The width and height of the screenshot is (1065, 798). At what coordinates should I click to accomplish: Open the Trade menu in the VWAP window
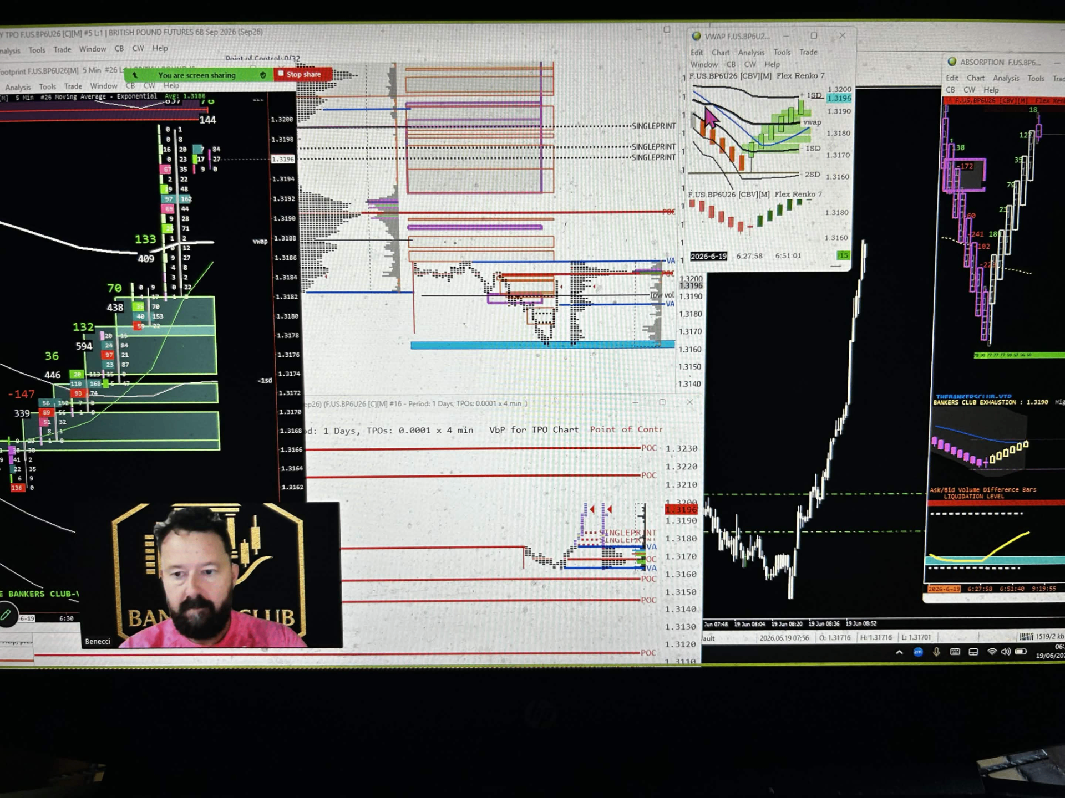[808, 52]
